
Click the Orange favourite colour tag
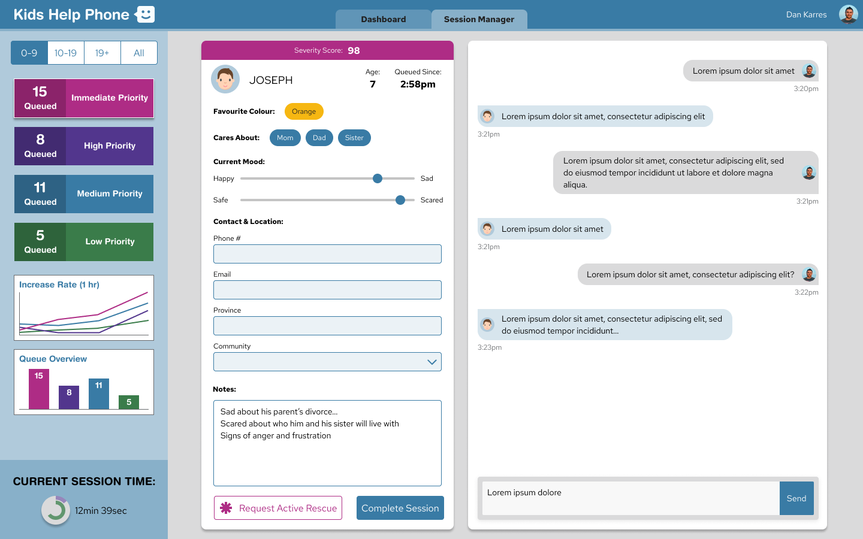pos(304,111)
